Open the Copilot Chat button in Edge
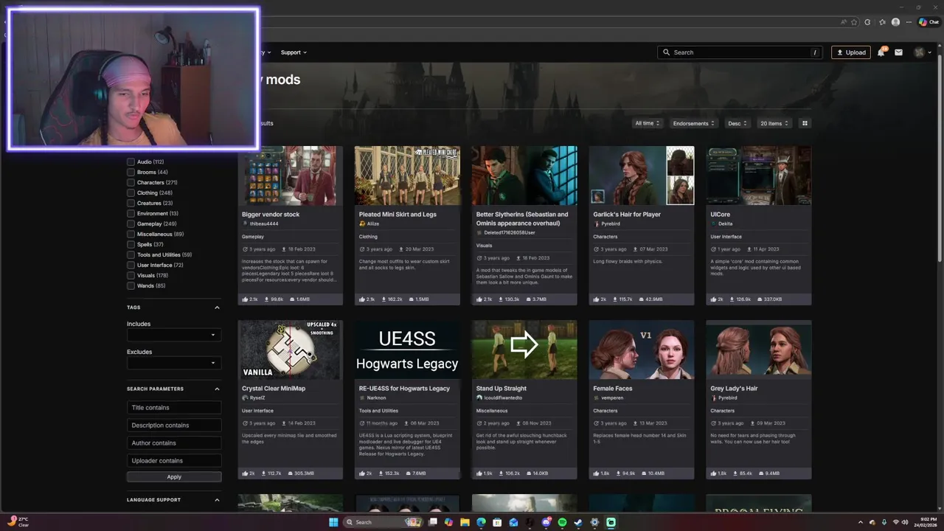 (x=929, y=22)
